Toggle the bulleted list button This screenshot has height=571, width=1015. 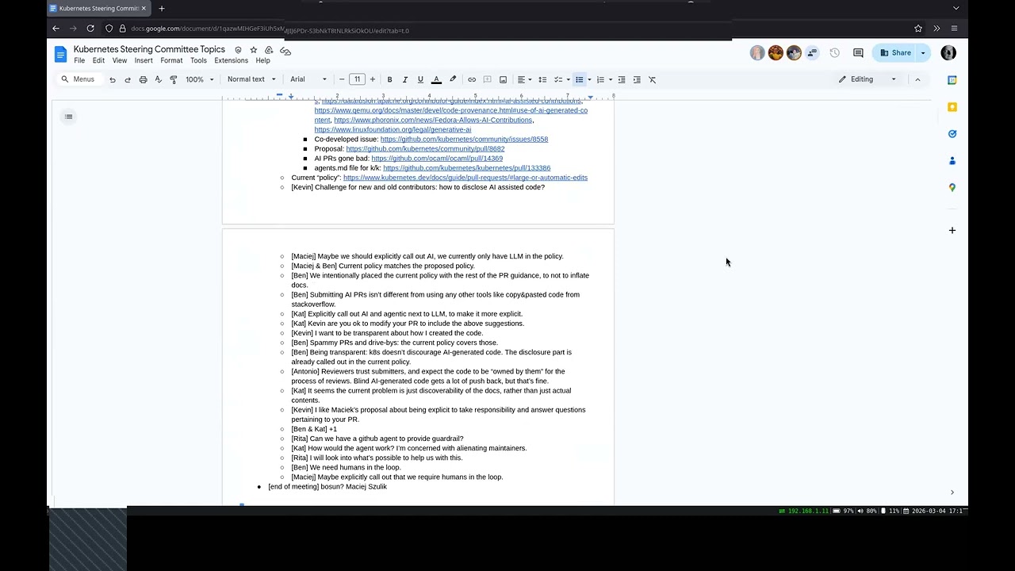[x=580, y=79]
